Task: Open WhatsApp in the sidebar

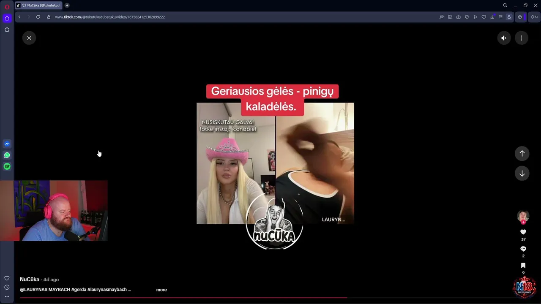Action: 7,155
